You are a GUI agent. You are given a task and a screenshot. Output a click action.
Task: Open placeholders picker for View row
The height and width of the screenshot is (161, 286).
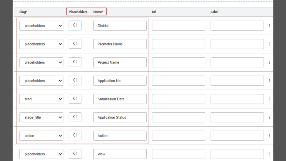click(75, 154)
